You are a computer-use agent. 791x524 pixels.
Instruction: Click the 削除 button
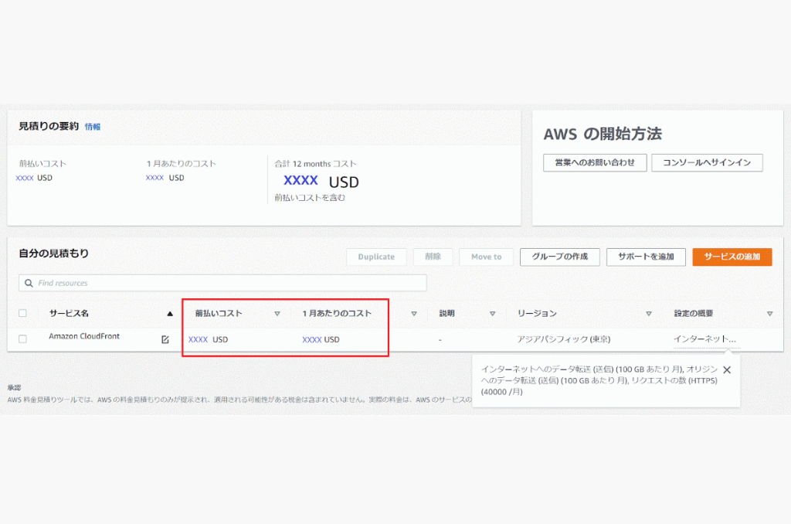[x=433, y=257]
